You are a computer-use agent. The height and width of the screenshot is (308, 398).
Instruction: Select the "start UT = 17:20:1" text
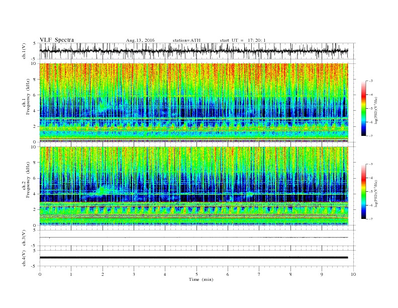(243, 40)
